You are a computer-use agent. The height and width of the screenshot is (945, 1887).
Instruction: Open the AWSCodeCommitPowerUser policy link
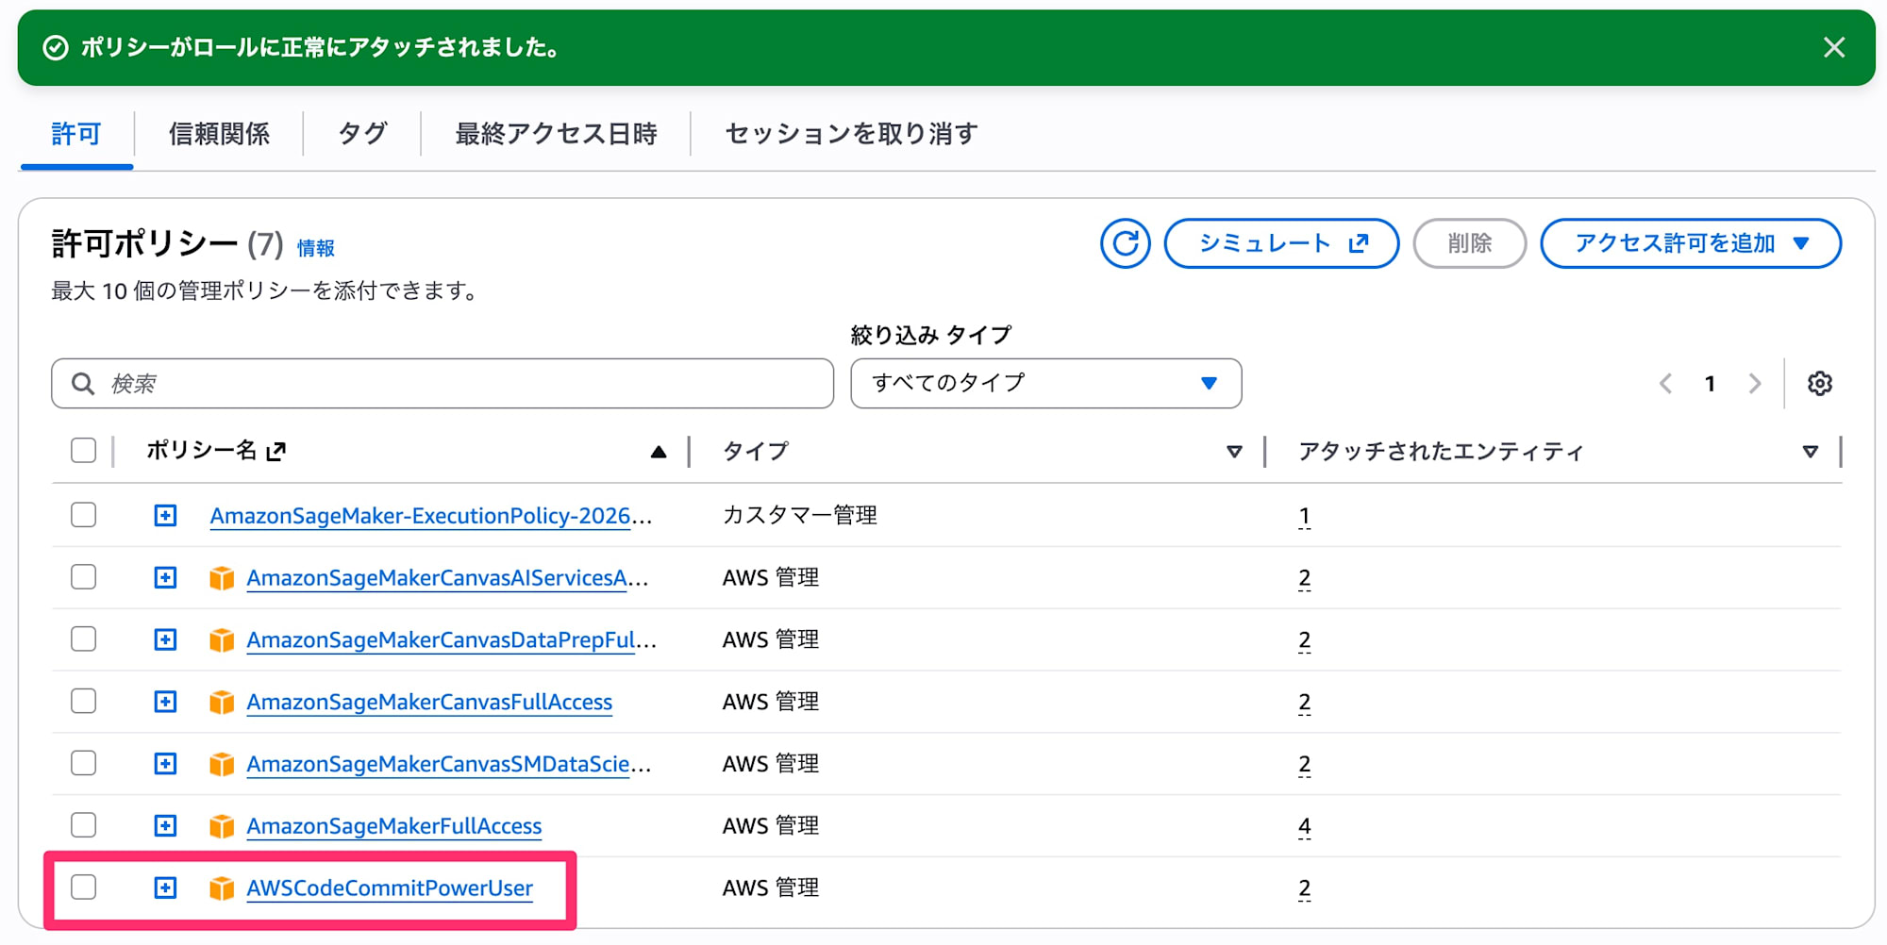click(x=390, y=887)
